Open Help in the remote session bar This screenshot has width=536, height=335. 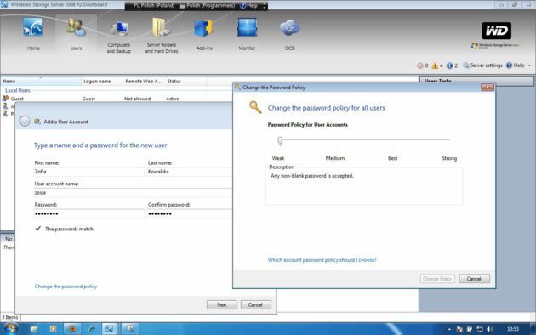[249, 5]
